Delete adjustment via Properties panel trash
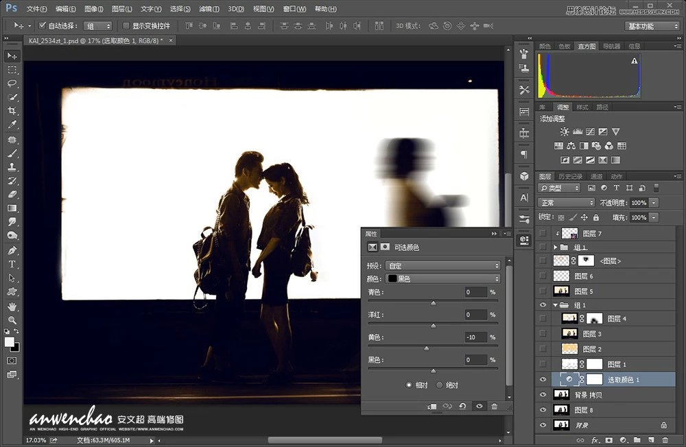The height and width of the screenshot is (447, 686). pos(495,407)
